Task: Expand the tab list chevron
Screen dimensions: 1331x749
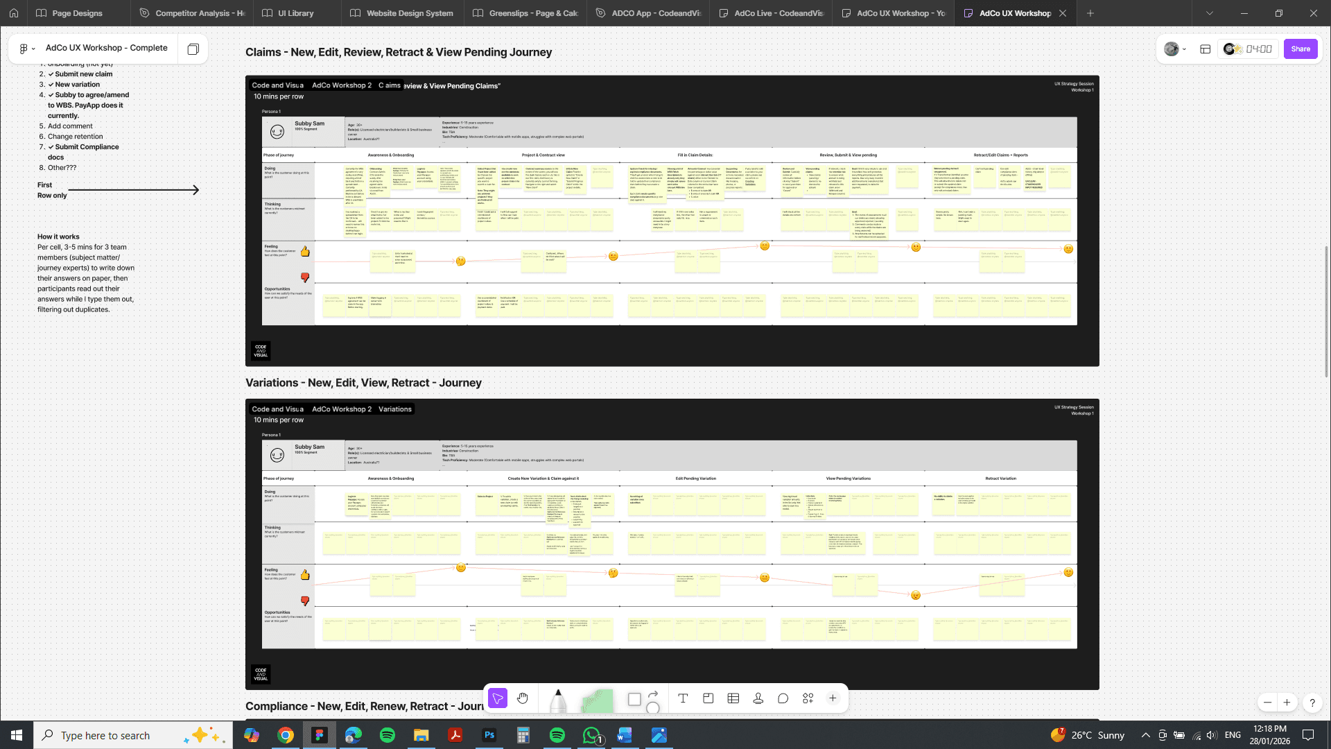Action: pyautogui.click(x=1210, y=13)
